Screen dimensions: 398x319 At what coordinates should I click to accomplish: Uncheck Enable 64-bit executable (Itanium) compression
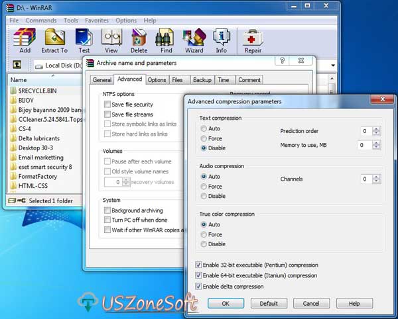[198, 275]
